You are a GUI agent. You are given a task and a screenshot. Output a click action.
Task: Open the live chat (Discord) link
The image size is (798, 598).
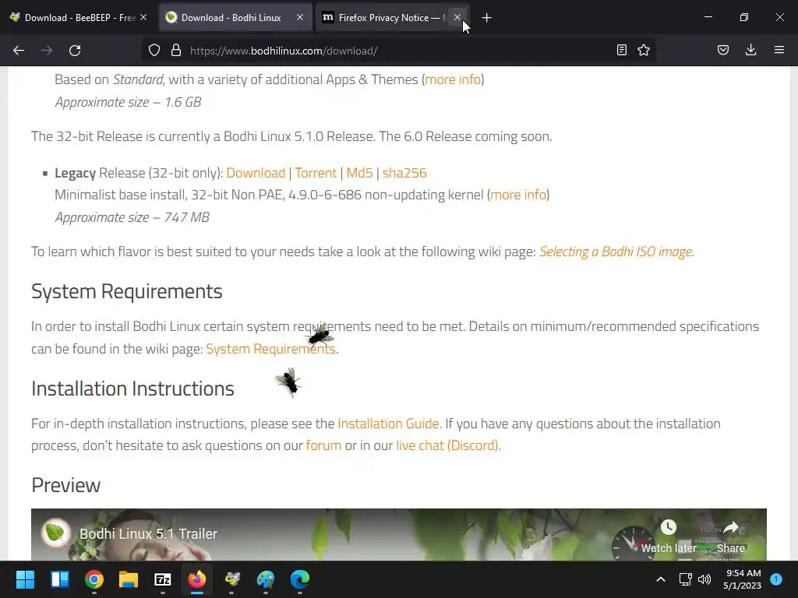click(447, 445)
